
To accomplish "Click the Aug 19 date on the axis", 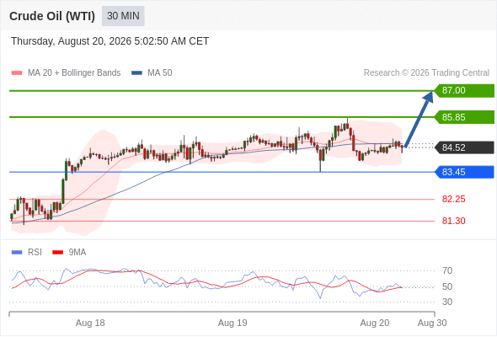I will pyautogui.click(x=232, y=323).
